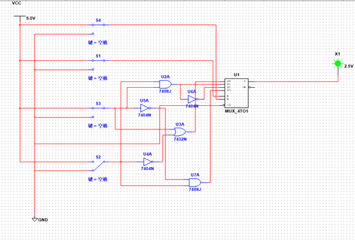This screenshot has width=355, height=241.
Task: Click the S2 switch name label
Action: 98,157
